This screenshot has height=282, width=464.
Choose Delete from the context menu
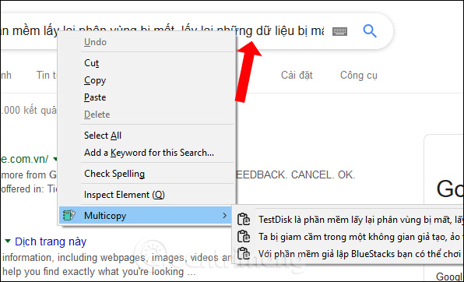point(146,115)
